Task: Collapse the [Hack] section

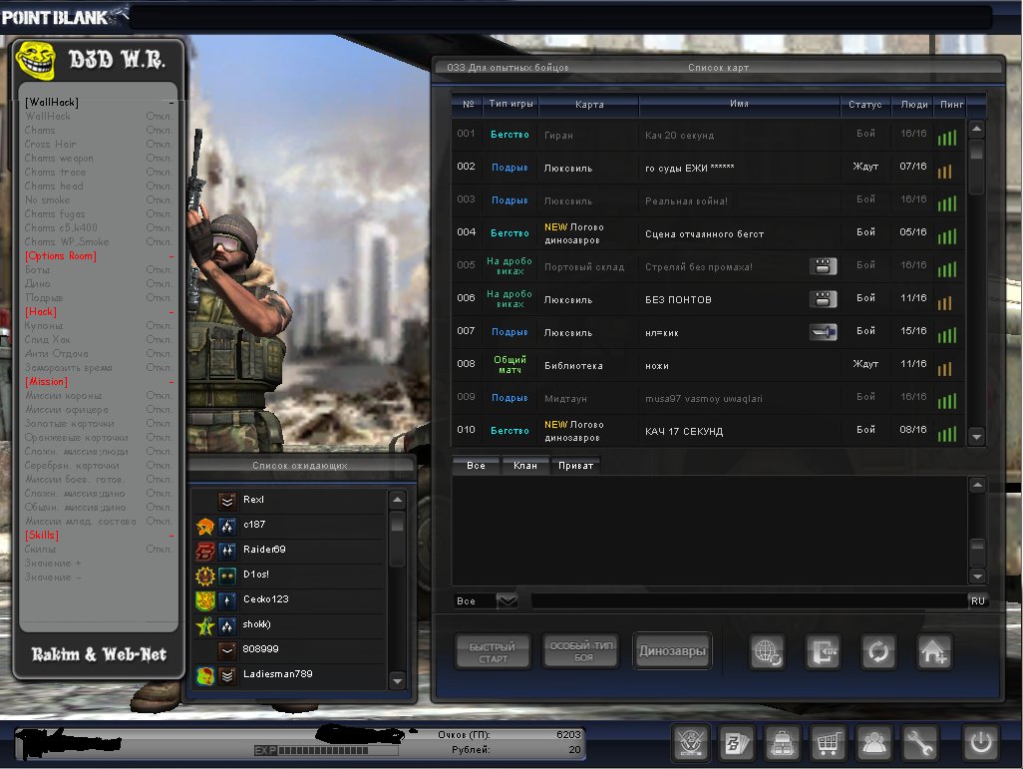Action: tap(170, 312)
